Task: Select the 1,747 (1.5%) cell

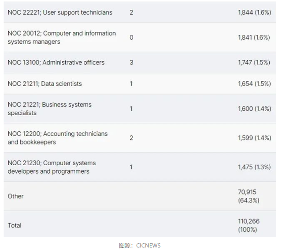Action: pos(254,62)
